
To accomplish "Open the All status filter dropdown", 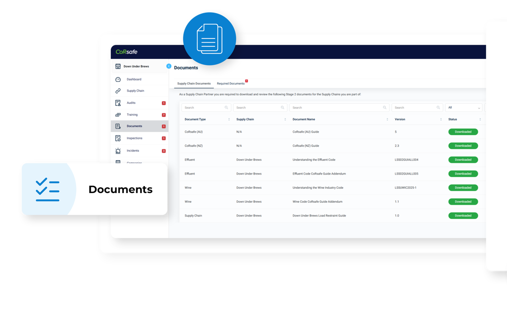I will coord(464,108).
